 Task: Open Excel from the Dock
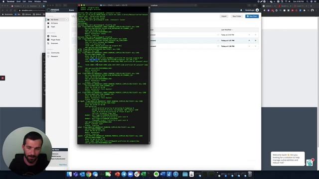(x=144, y=174)
